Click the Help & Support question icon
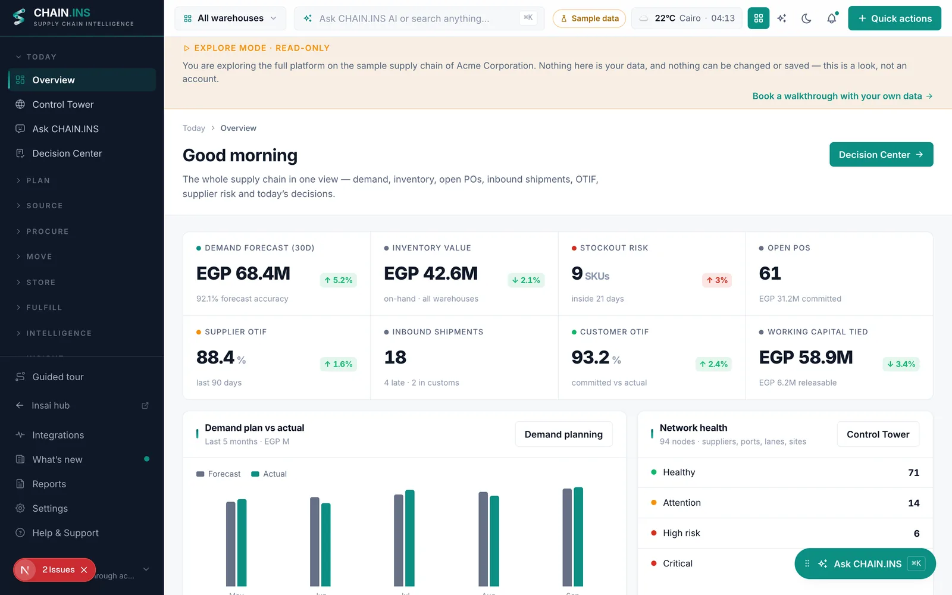Viewport: 952px width, 595px height. click(x=20, y=533)
